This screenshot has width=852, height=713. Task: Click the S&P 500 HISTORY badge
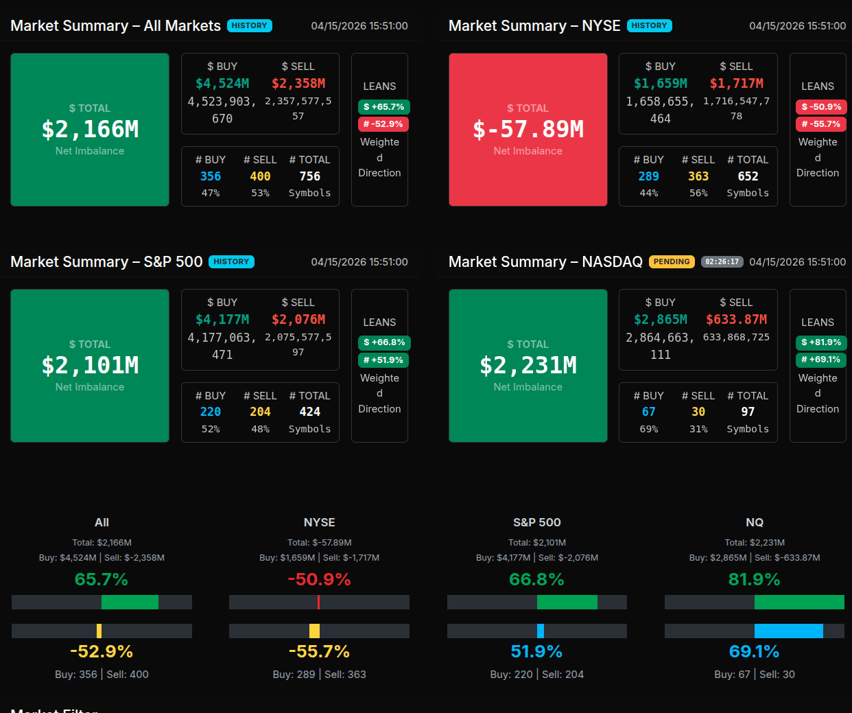click(x=231, y=262)
